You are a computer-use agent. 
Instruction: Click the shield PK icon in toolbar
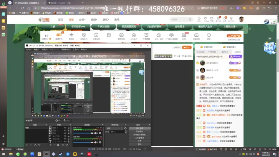pos(84,35)
